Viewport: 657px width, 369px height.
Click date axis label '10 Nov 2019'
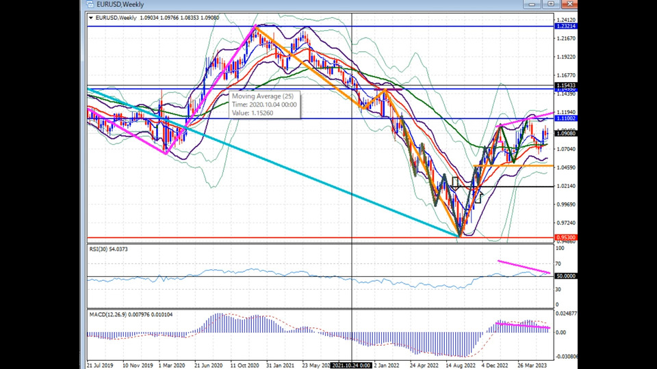pyautogui.click(x=138, y=365)
